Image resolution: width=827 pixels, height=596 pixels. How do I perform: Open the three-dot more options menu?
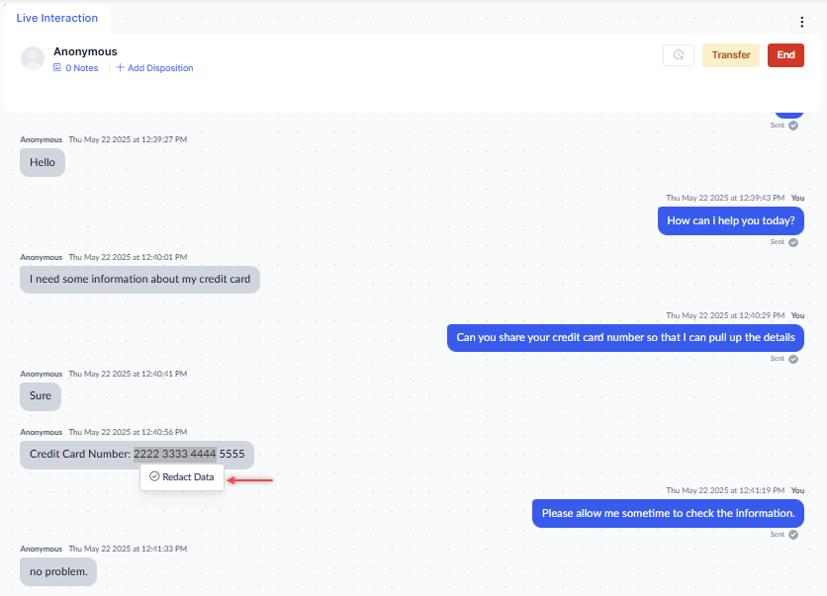pyautogui.click(x=802, y=22)
